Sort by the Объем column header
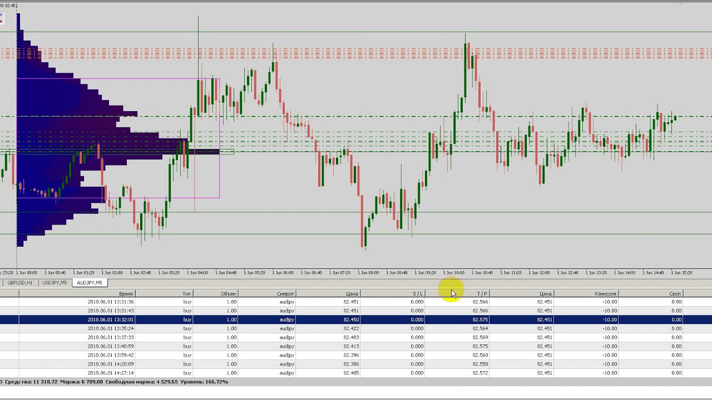 tap(228, 293)
